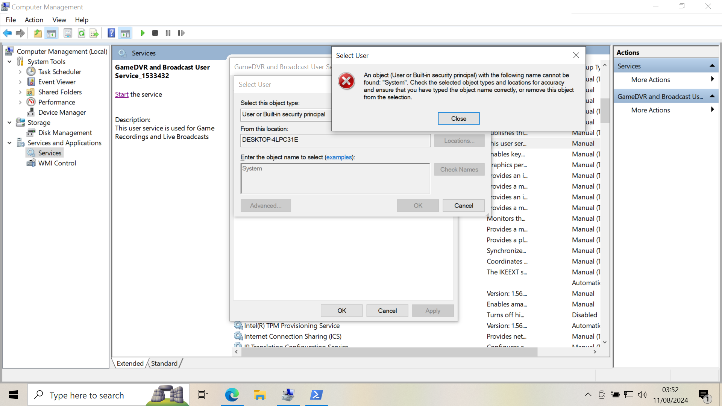Expand the Task Scheduler tree node
Viewport: 722px width, 406px height.
tap(20, 72)
